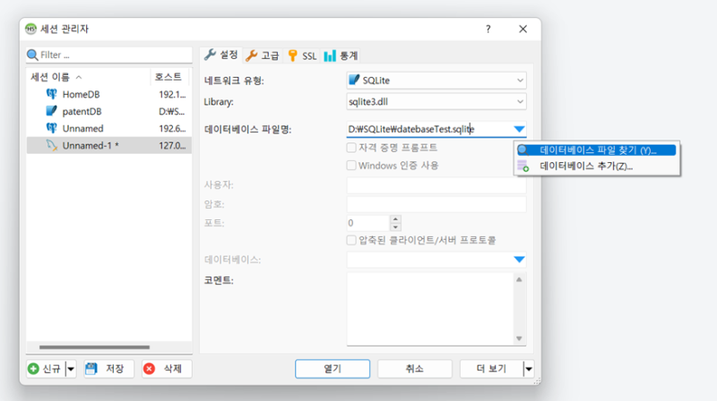Select the HomeDB session row
717x401 pixels.
point(108,94)
